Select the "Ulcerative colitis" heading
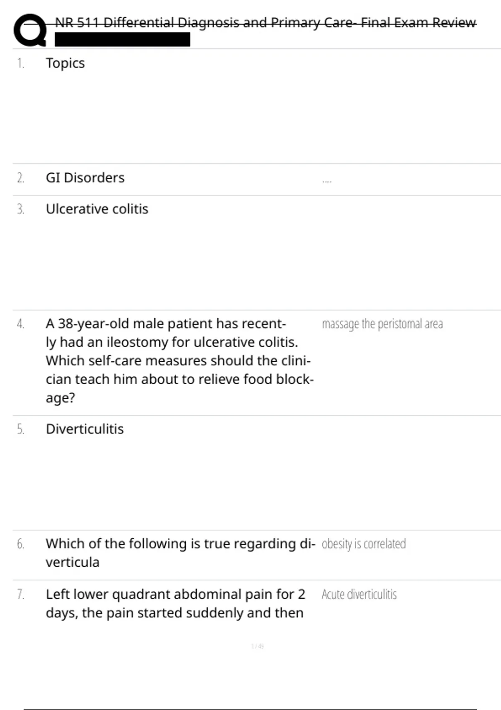 pyautogui.click(x=97, y=209)
